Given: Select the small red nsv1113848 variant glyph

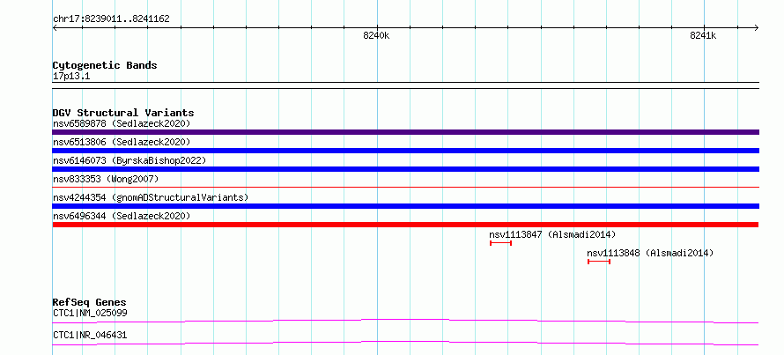Looking at the screenshot, I should [x=599, y=262].
